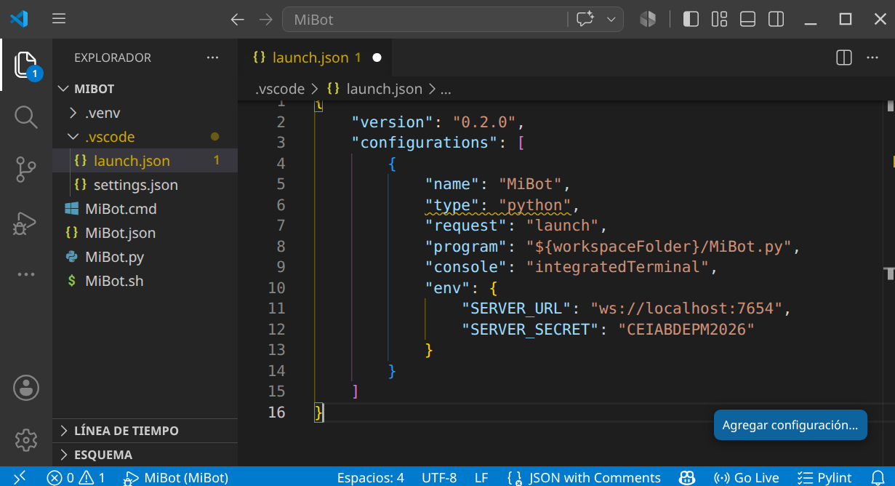Select the launch.json editor tab
This screenshot has height=486, width=895.
click(316, 57)
